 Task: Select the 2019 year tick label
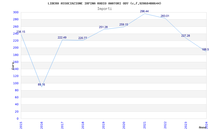[x=103, y=125]
